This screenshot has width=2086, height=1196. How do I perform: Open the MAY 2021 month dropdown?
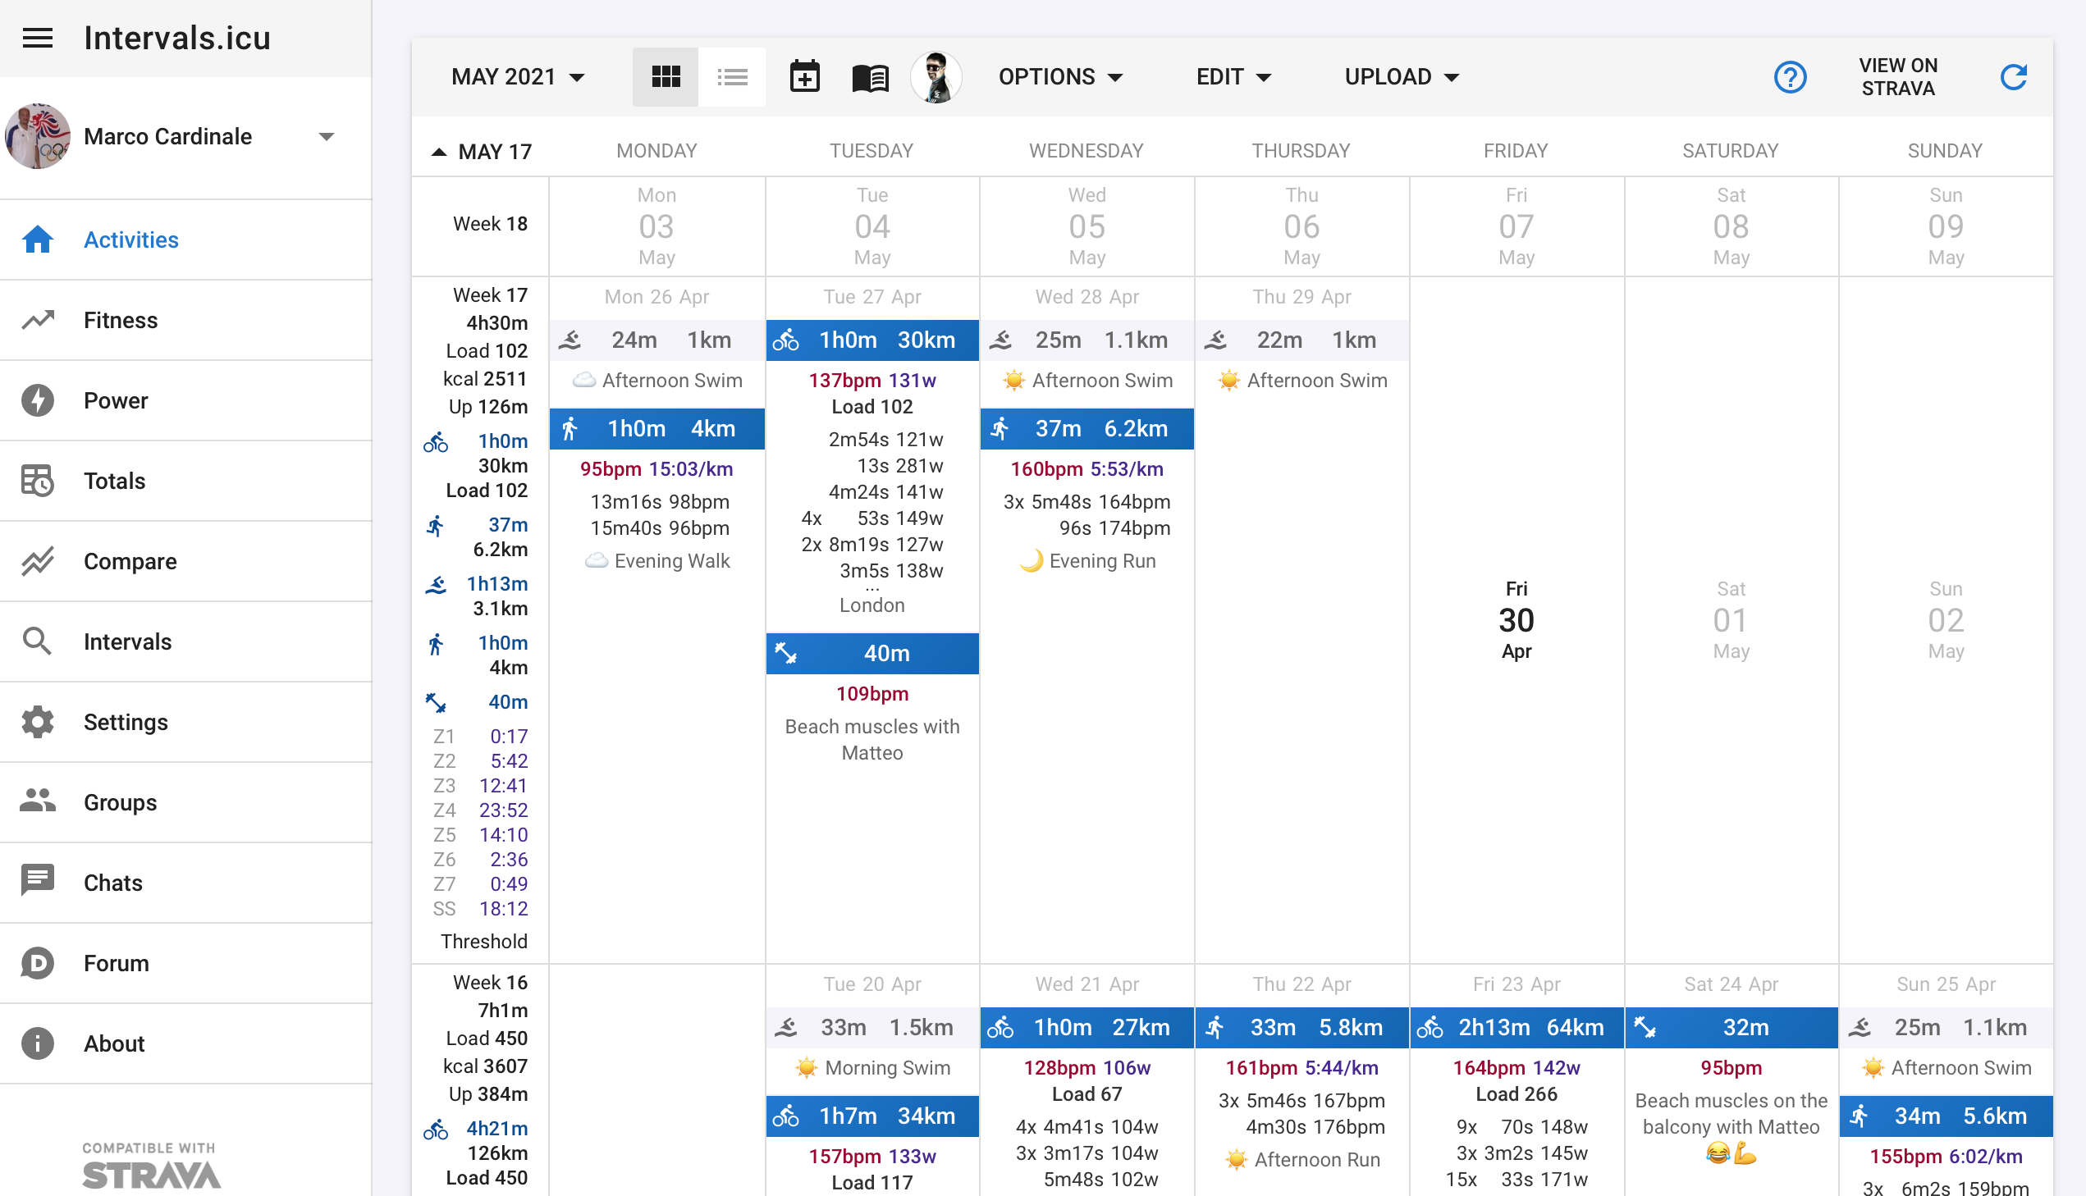coord(518,77)
